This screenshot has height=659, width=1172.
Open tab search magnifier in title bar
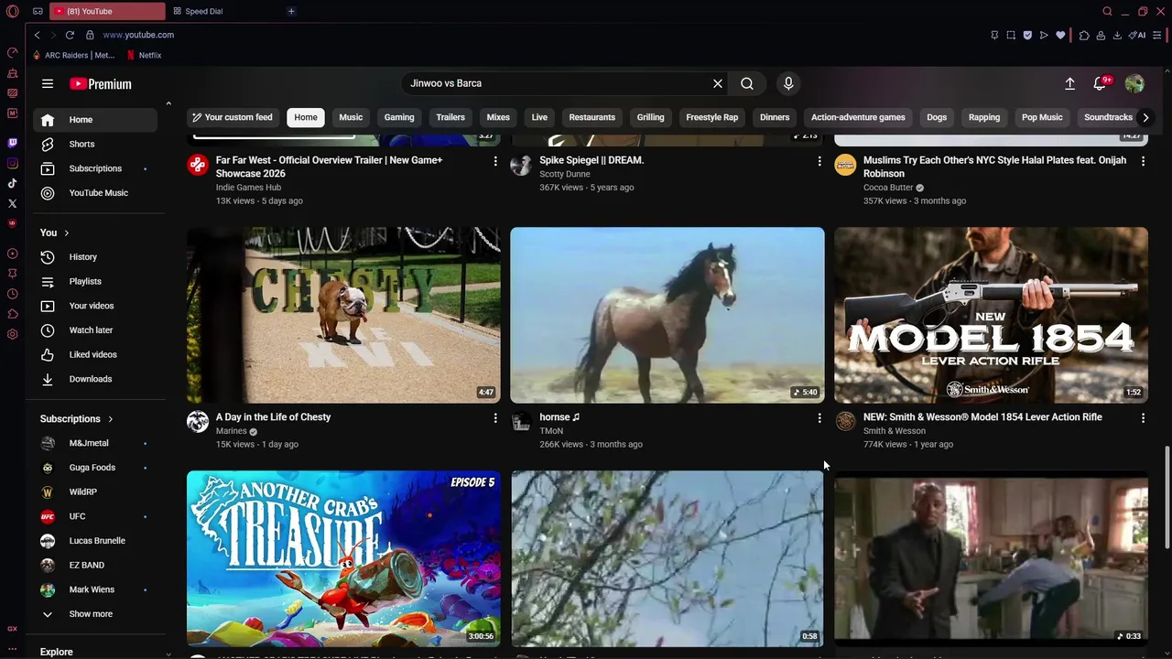click(x=1107, y=11)
